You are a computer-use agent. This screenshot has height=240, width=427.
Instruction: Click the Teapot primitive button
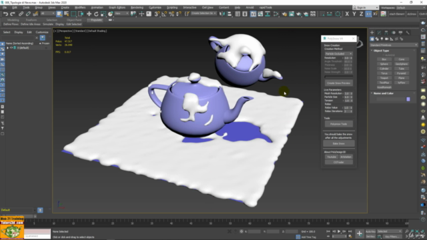(384, 78)
